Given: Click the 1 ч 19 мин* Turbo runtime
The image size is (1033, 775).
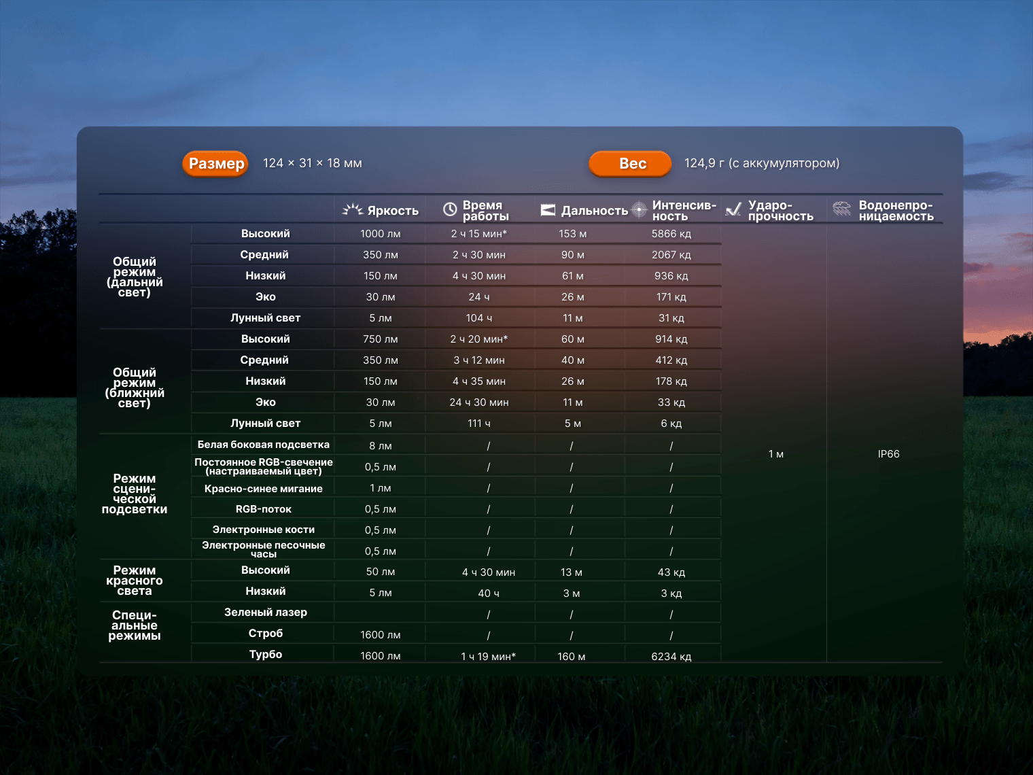Looking at the screenshot, I should 489,657.
